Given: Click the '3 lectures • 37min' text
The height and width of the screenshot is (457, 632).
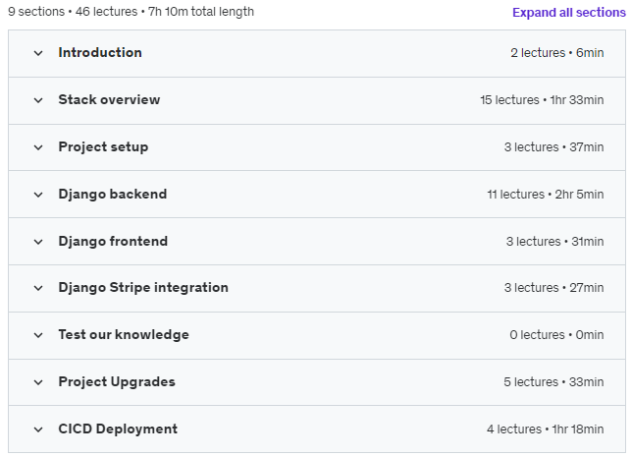Looking at the screenshot, I should point(553,147).
